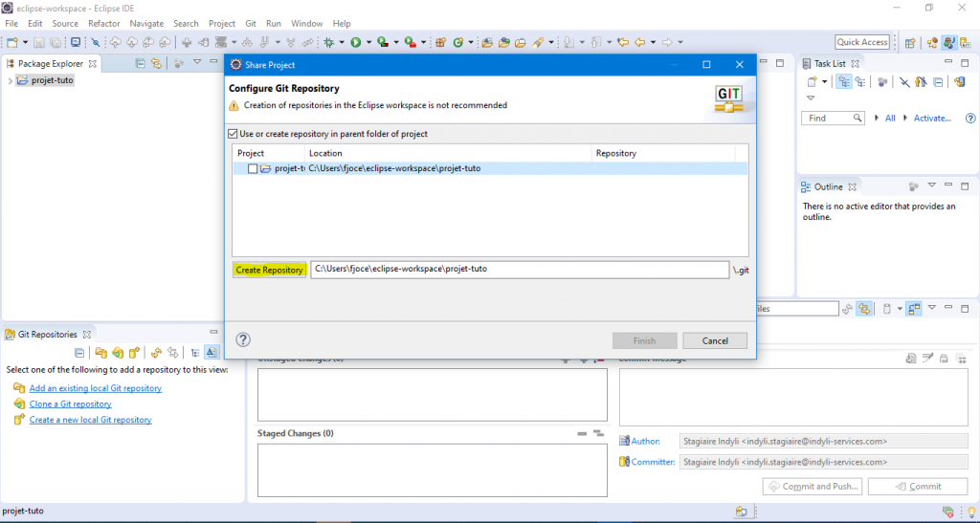
Task: Click the Quick Access search box
Action: (x=862, y=42)
